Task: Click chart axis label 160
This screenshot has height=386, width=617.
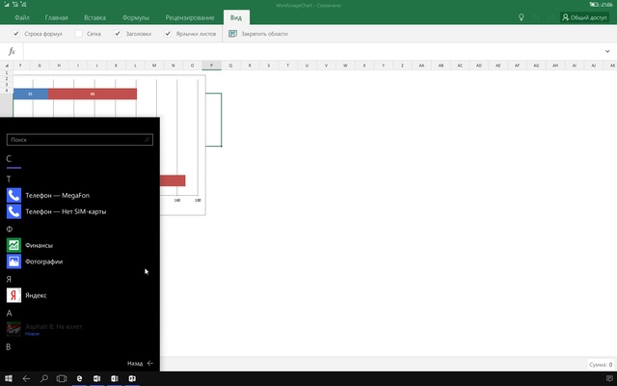Action: (177, 200)
